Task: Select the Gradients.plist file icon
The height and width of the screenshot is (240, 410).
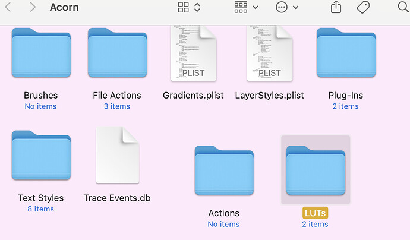Action: click(x=193, y=53)
